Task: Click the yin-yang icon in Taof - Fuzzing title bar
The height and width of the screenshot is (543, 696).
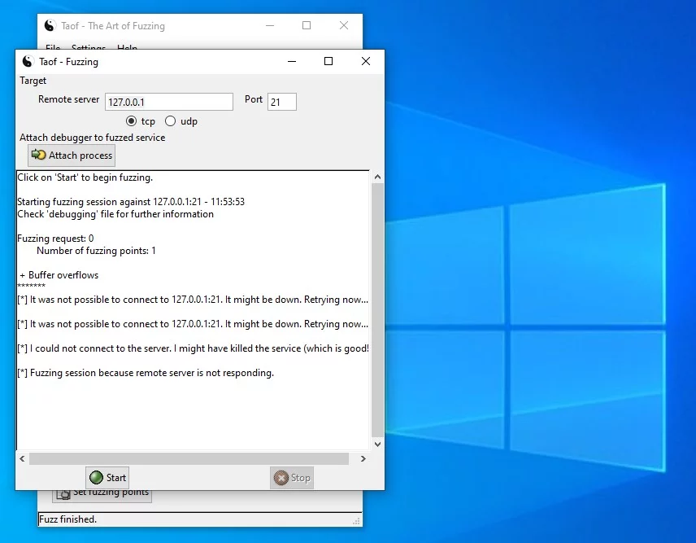Action: (27, 62)
